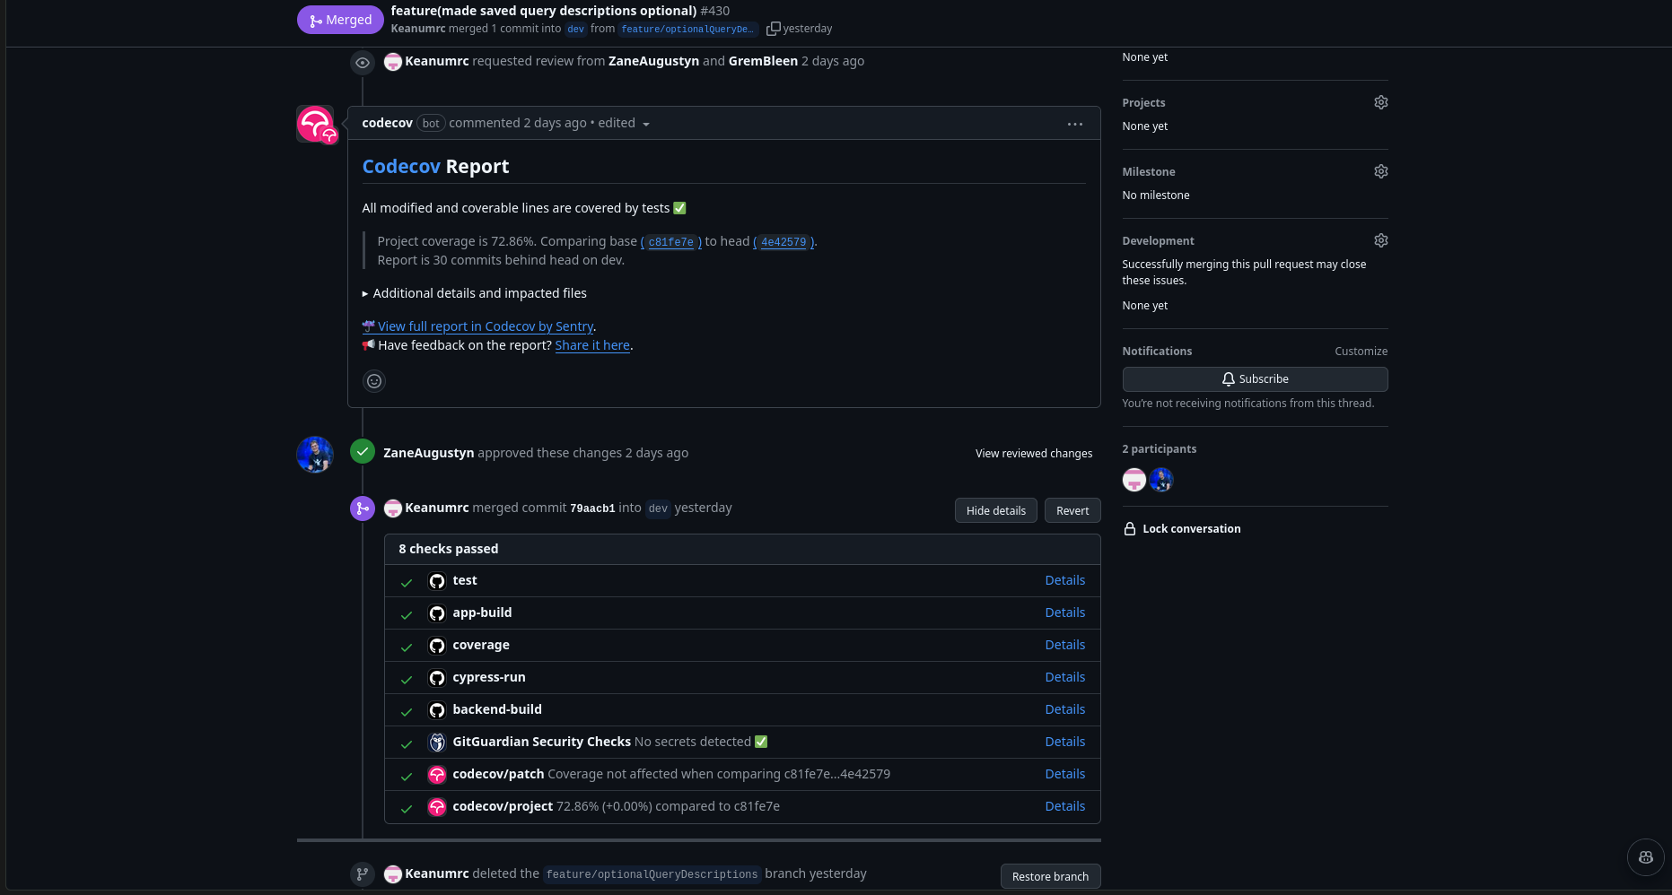Expand Additional details and impacted files
Image resolution: width=1672 pixels, height=895 pixels.
pos(474,293)
